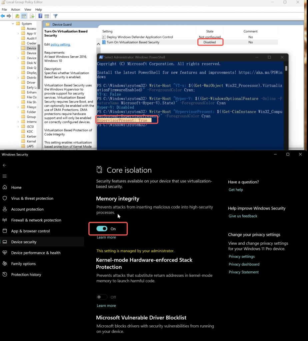This screenshot has height=341, width=308.
Task: Expand the App-V folder in the tree
Action: tap(18, 34)
